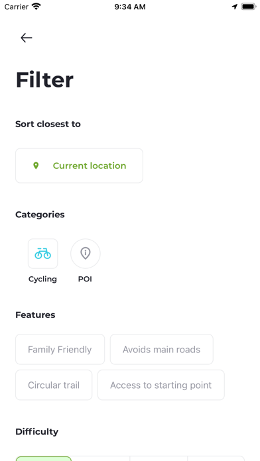Enable Access to starting point filter
Viewport: 260px width, 461px height.
tap(161, 385)
